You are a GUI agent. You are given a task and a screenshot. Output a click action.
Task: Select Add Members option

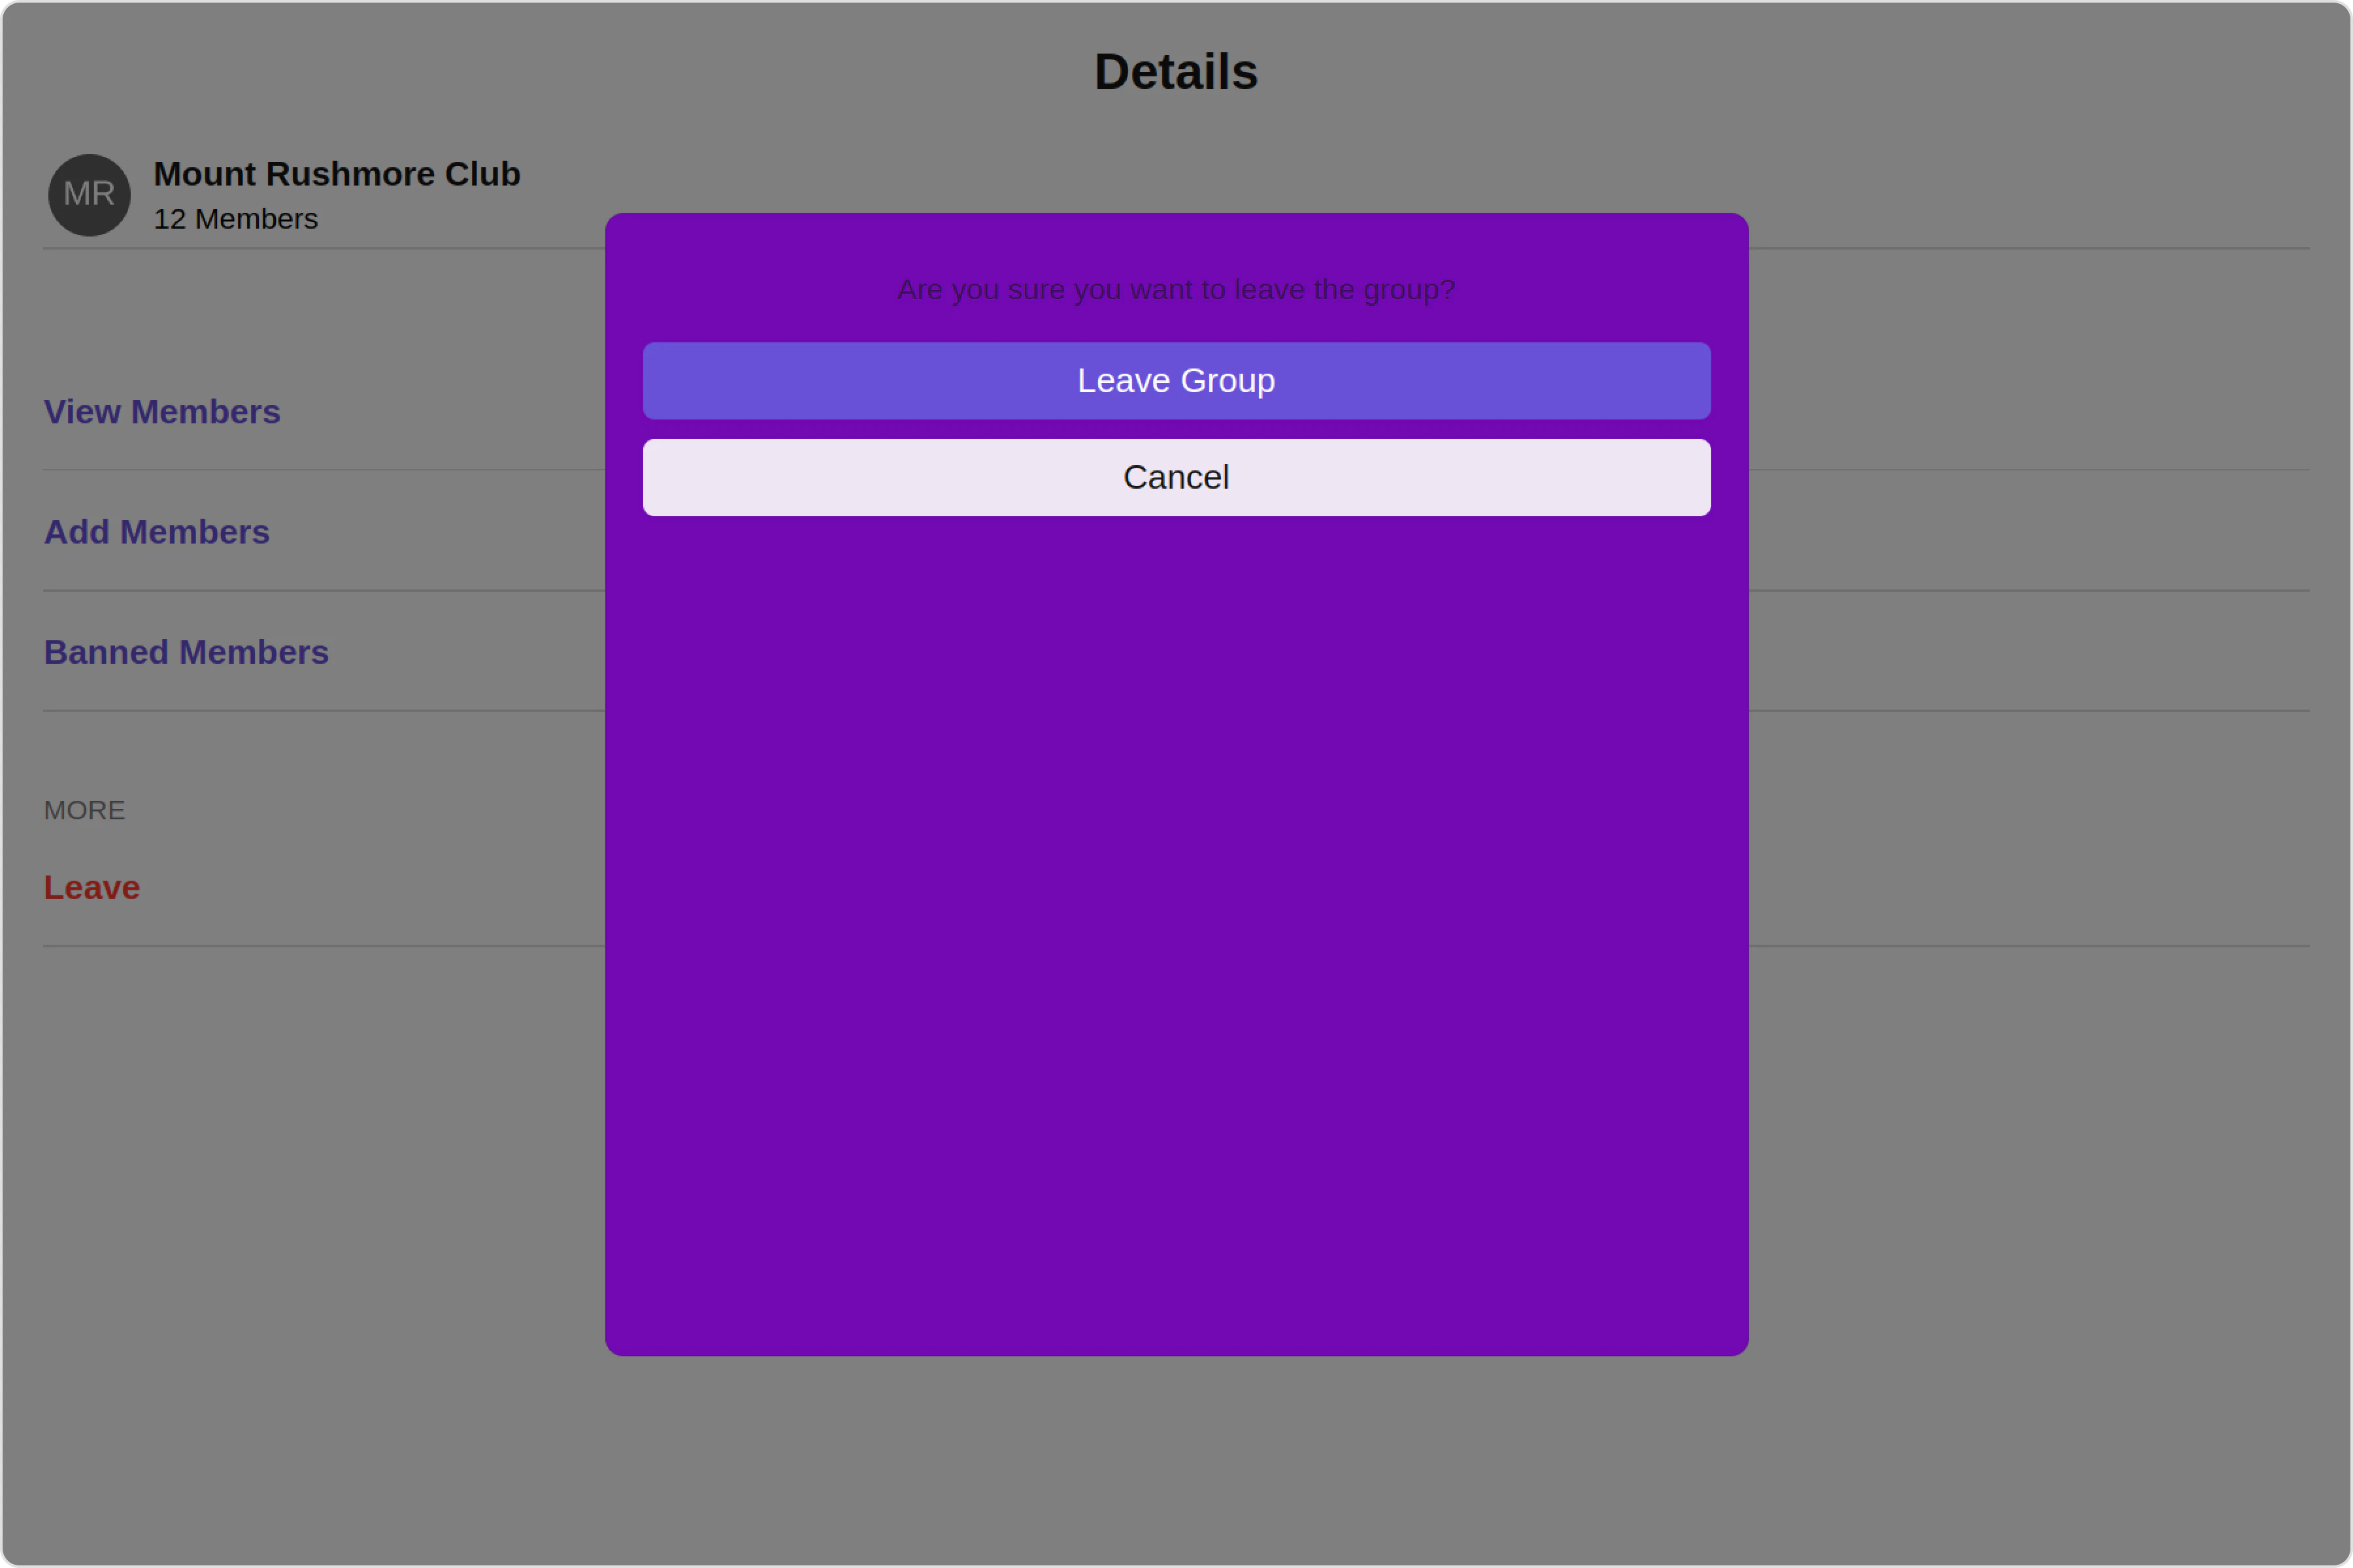(157, 532)
